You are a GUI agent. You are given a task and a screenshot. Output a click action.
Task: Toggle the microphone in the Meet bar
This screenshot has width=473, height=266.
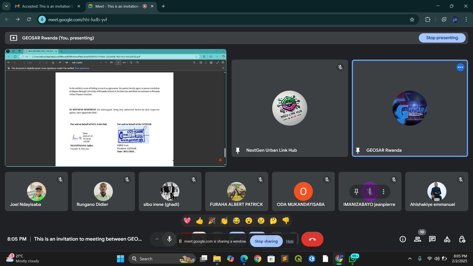coord(169,239)
